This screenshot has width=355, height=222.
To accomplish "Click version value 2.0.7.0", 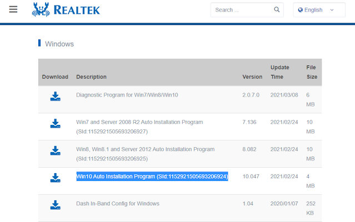I will tap(251, 95).
